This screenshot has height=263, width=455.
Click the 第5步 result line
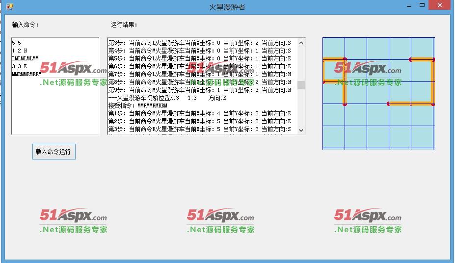[x=200, y=58]
